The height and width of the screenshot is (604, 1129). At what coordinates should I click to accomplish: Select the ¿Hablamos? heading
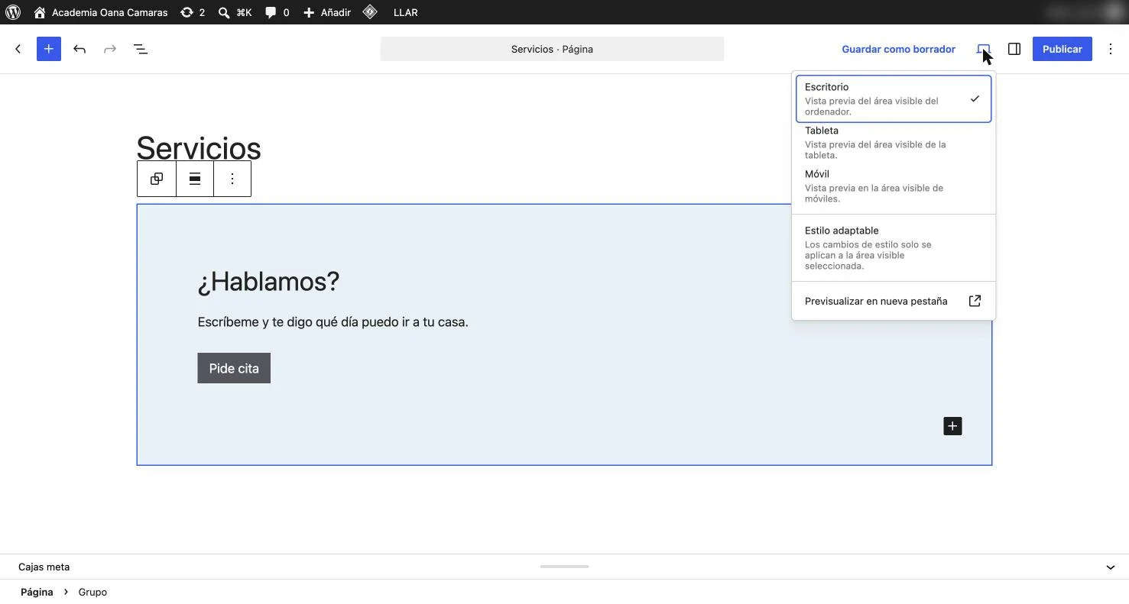click(x=268, y=281)
